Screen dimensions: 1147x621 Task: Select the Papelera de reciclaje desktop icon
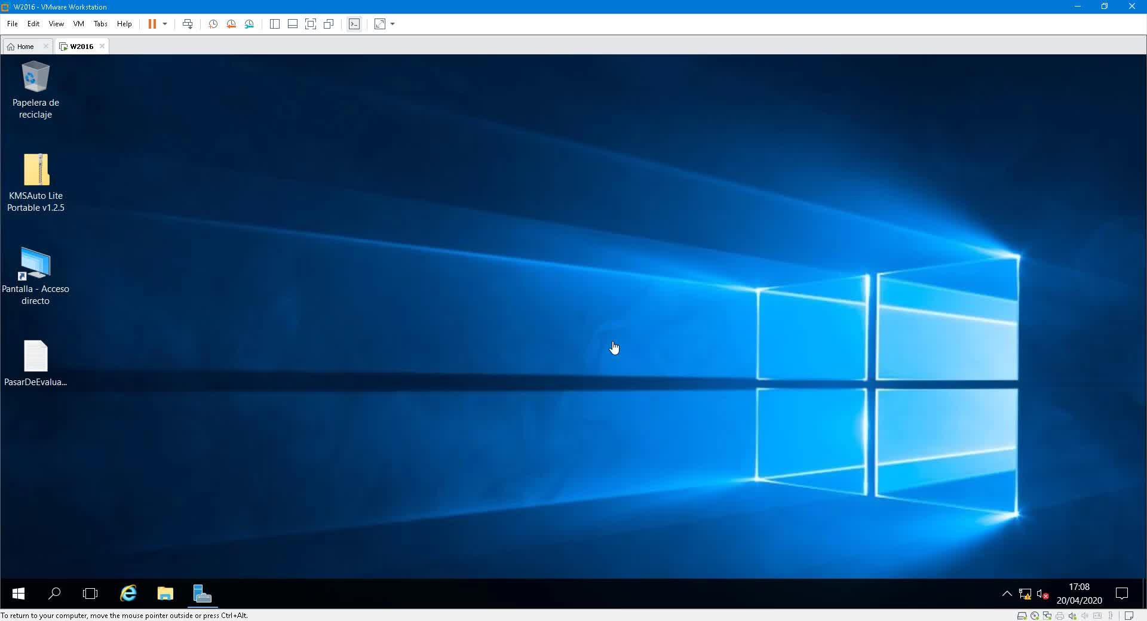coord(36,90)
